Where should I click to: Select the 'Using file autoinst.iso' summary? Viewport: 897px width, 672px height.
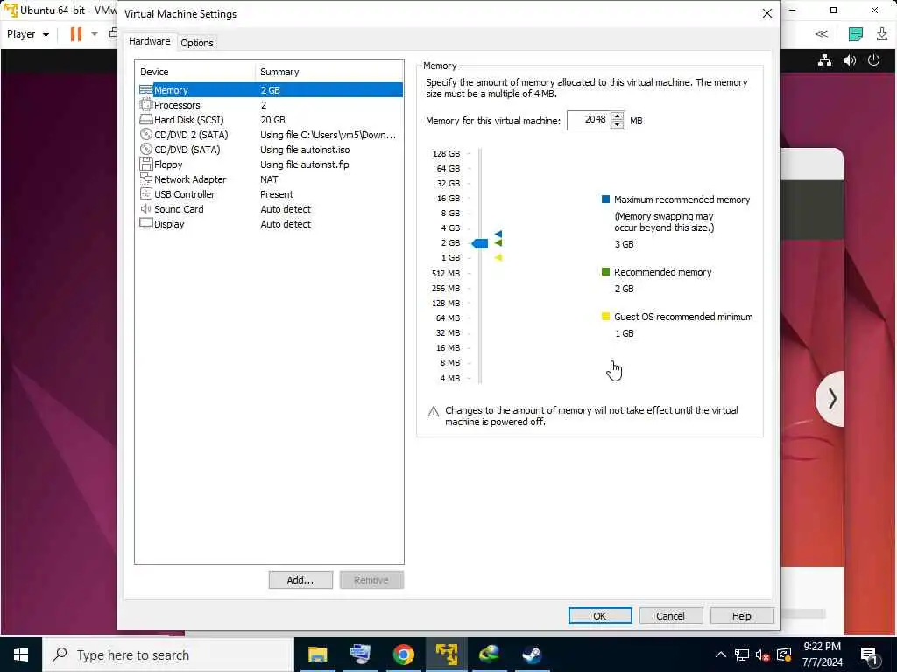[x=305, y=149]
